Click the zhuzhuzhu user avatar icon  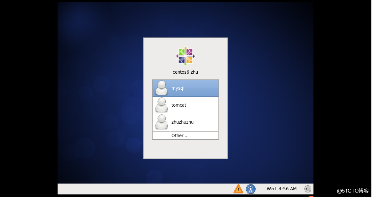coord(161,122)
